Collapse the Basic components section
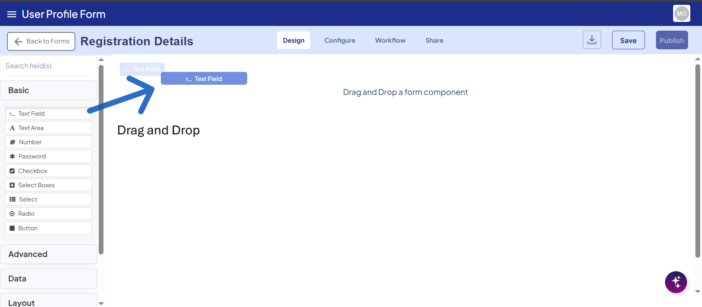This screenshot has width=702, height=307. tap(48, 90)
